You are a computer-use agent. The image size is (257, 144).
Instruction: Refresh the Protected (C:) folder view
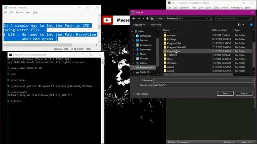(x=211, y=19)
